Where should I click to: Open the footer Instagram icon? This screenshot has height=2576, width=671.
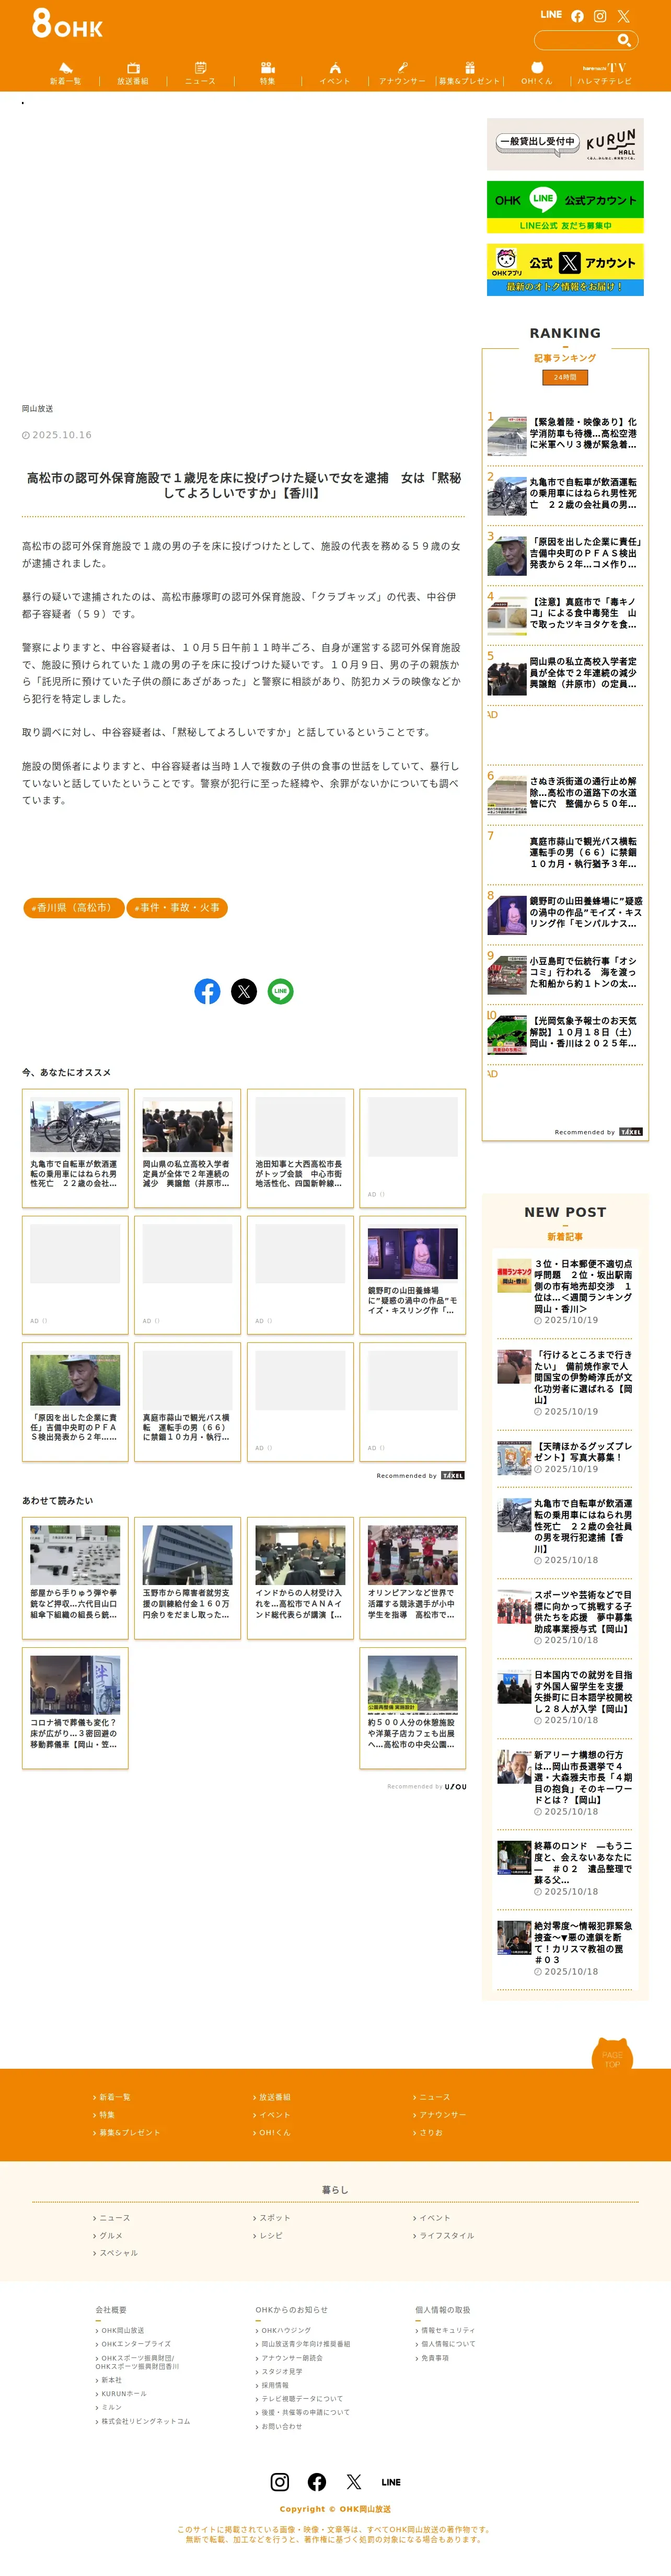tap(280, 2482)
